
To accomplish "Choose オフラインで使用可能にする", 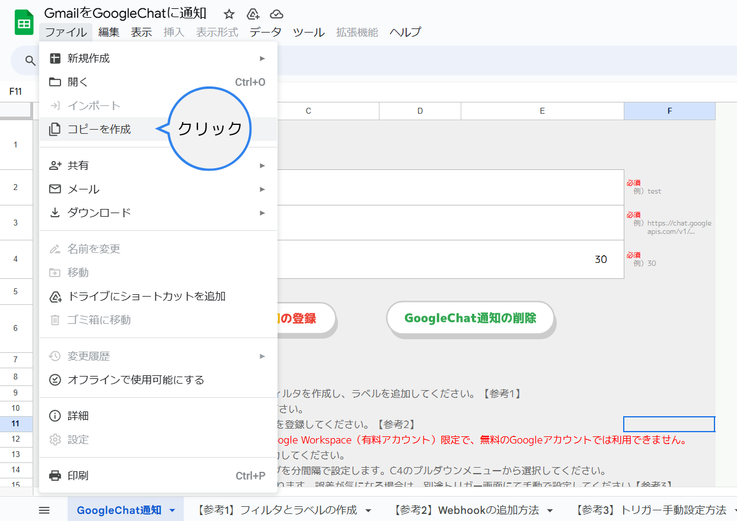I will pos(158,380).
